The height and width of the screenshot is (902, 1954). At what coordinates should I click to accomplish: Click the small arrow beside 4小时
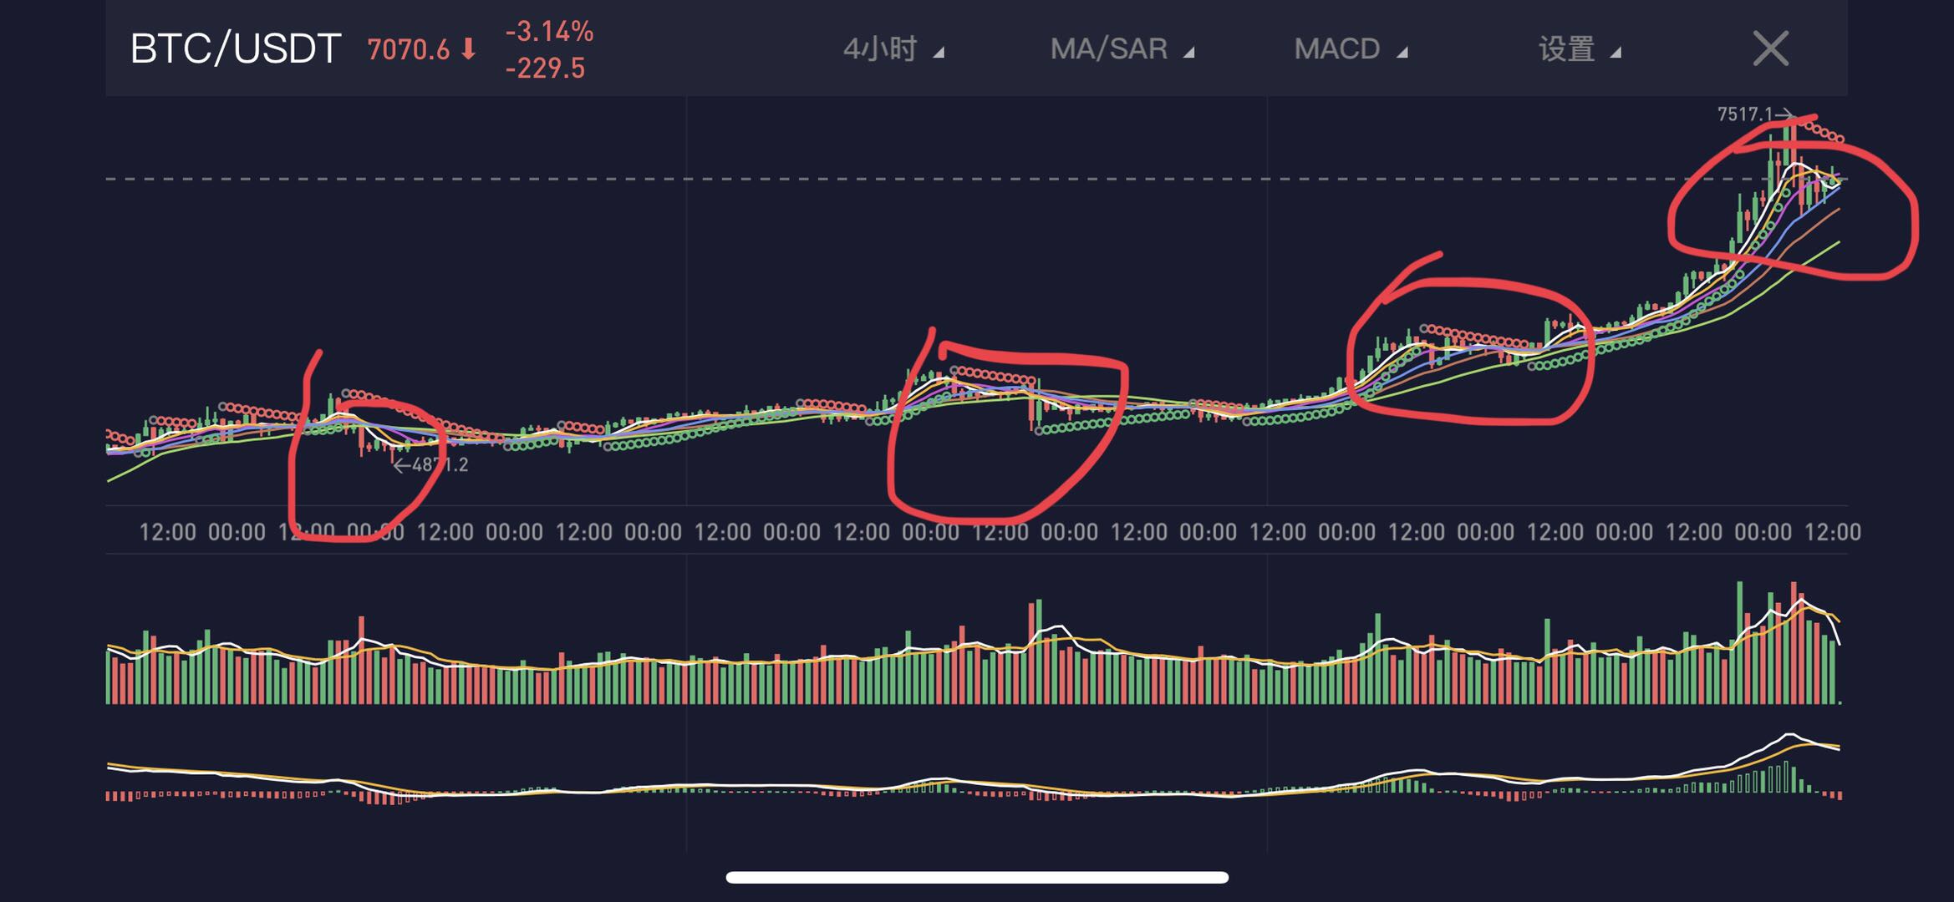(939, 53)
